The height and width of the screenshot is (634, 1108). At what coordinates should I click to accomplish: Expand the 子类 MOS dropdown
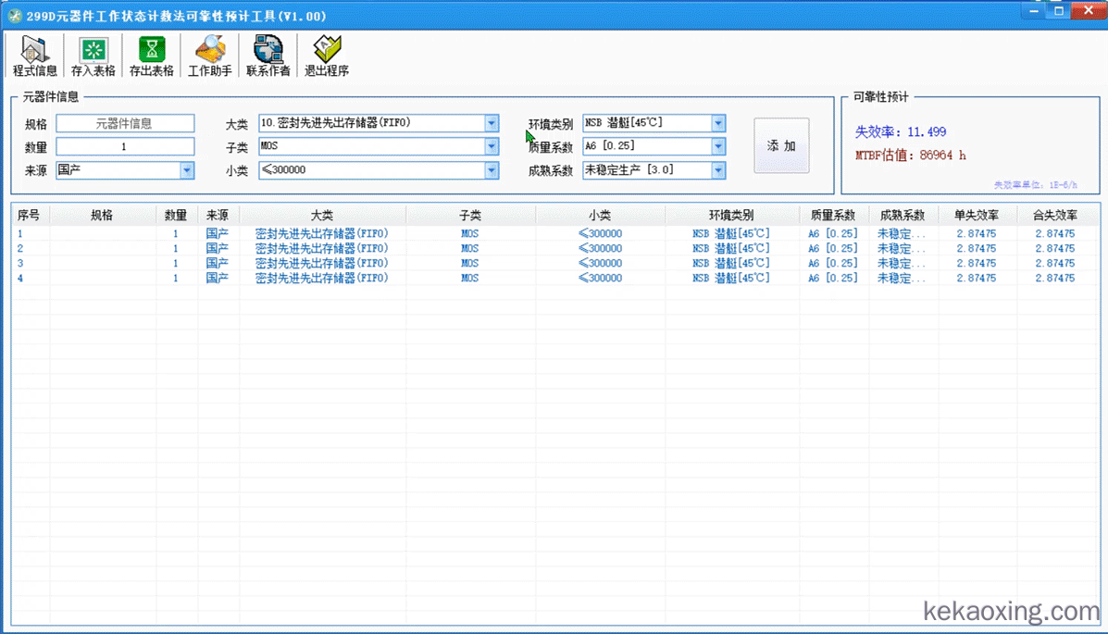(492, 146)
